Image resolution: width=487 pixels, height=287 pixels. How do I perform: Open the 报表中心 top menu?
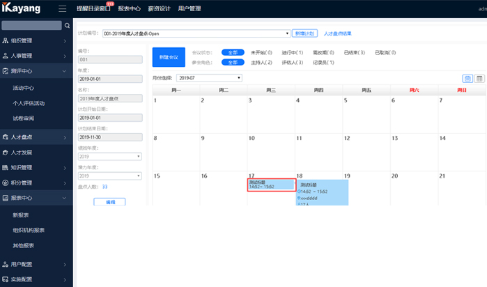point(127,9)
